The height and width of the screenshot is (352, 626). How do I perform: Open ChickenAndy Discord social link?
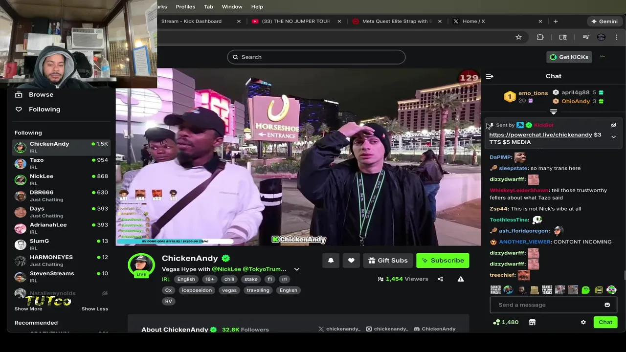click(434, 329)
